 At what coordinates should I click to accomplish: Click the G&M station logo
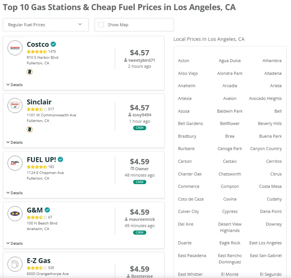point(15,214)
